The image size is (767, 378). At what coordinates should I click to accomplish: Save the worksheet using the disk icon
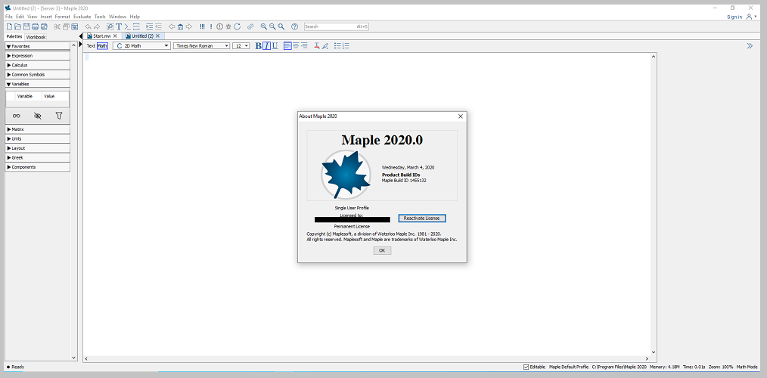(26, 26)
